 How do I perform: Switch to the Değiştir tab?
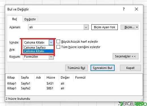[x=30, y=19]
